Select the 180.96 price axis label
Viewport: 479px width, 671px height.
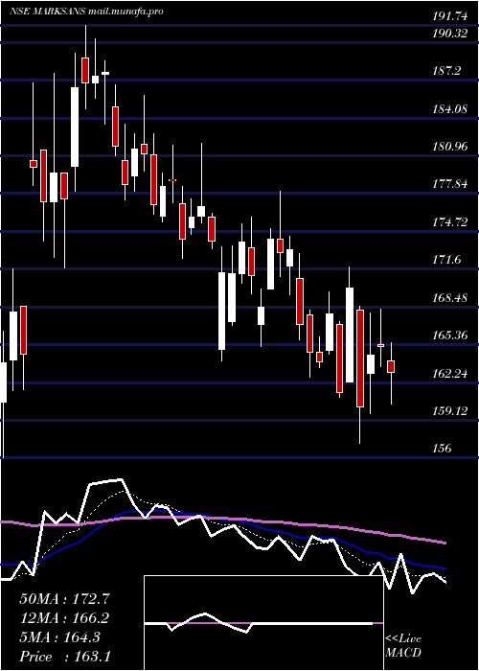click(450, 147)
